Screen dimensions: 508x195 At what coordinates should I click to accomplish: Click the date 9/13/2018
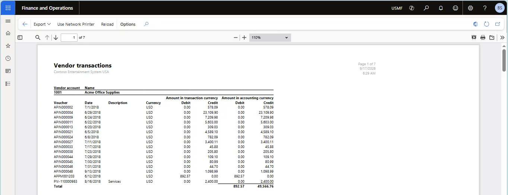(92, 172)
